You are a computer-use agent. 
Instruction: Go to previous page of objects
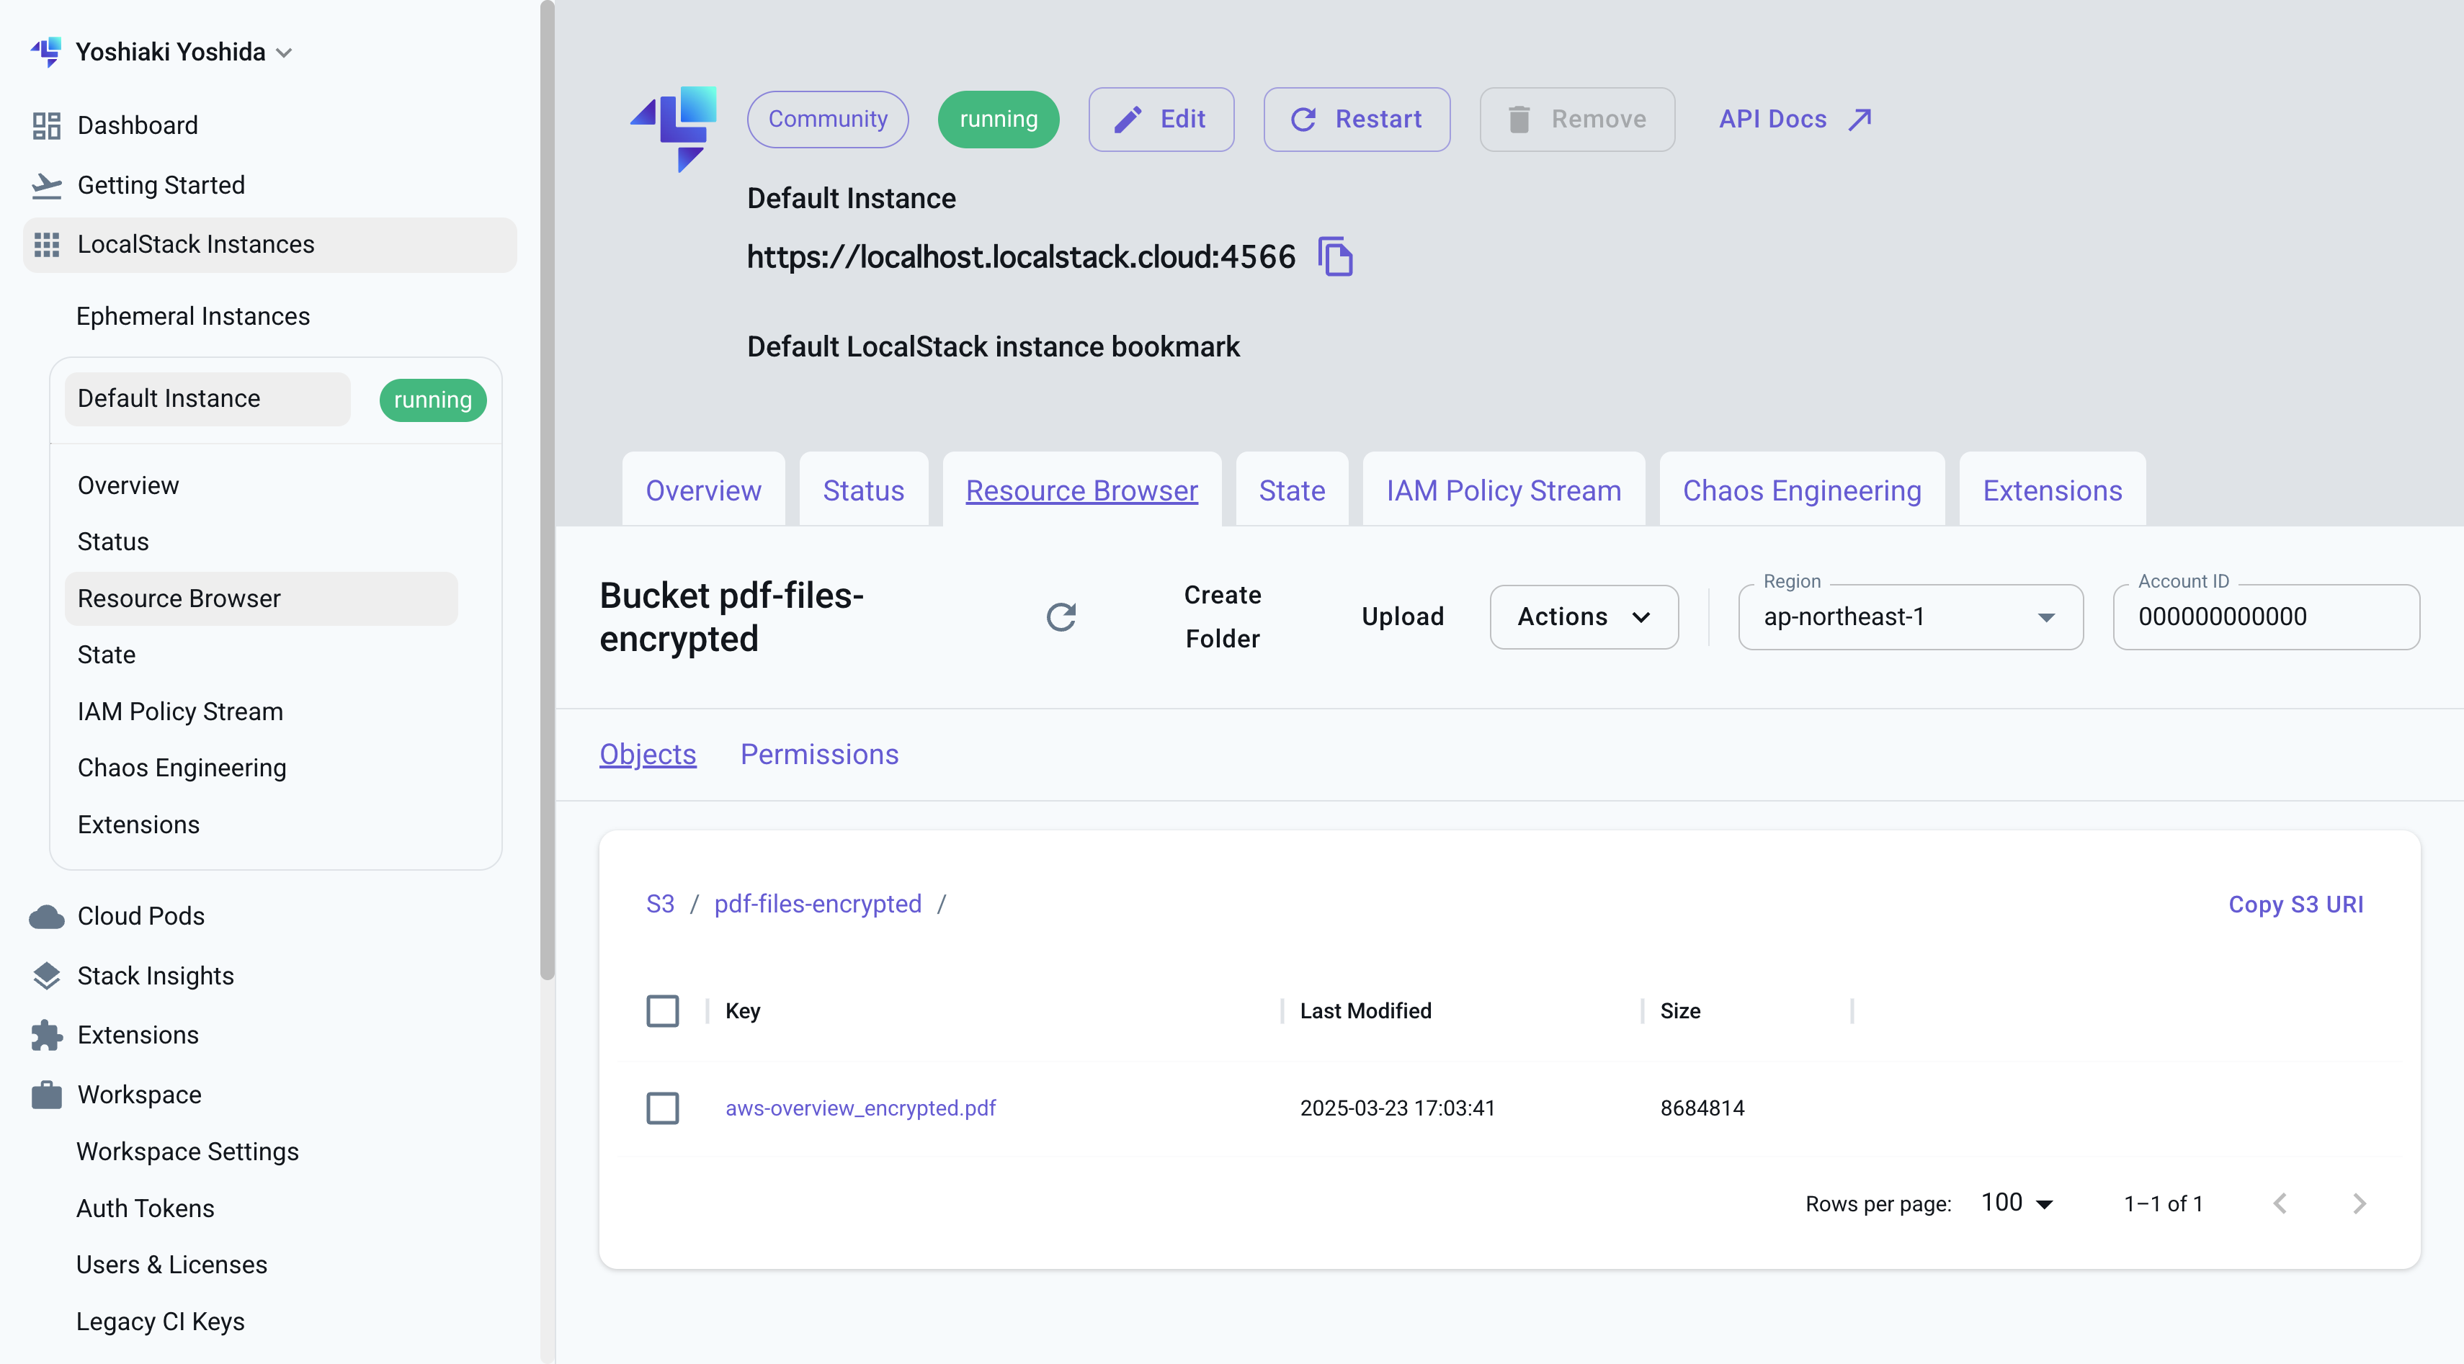pyautogui.click(x=2280, y=1203)
